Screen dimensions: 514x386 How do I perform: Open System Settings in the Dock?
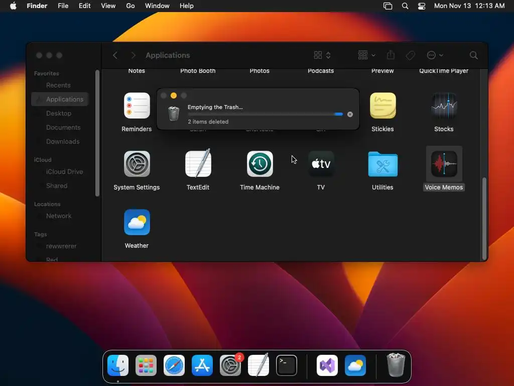coord(230,365)
